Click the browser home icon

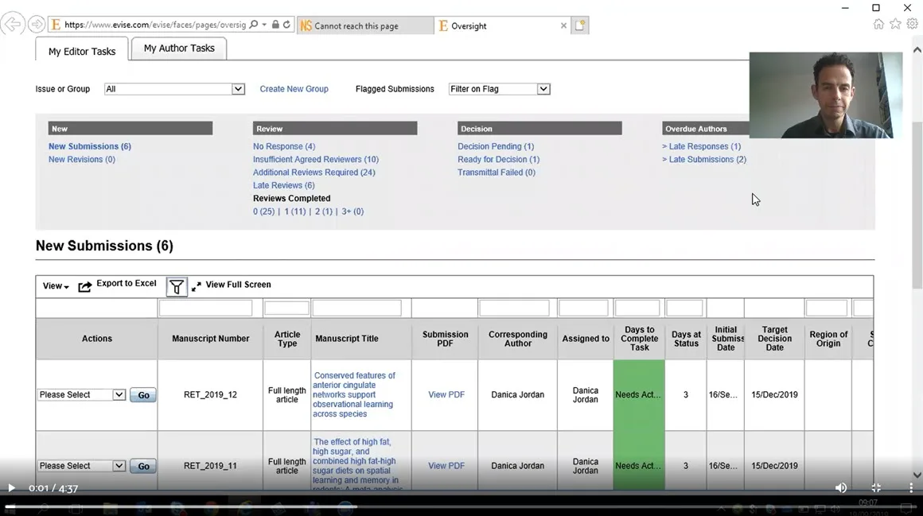click(878, 24)
